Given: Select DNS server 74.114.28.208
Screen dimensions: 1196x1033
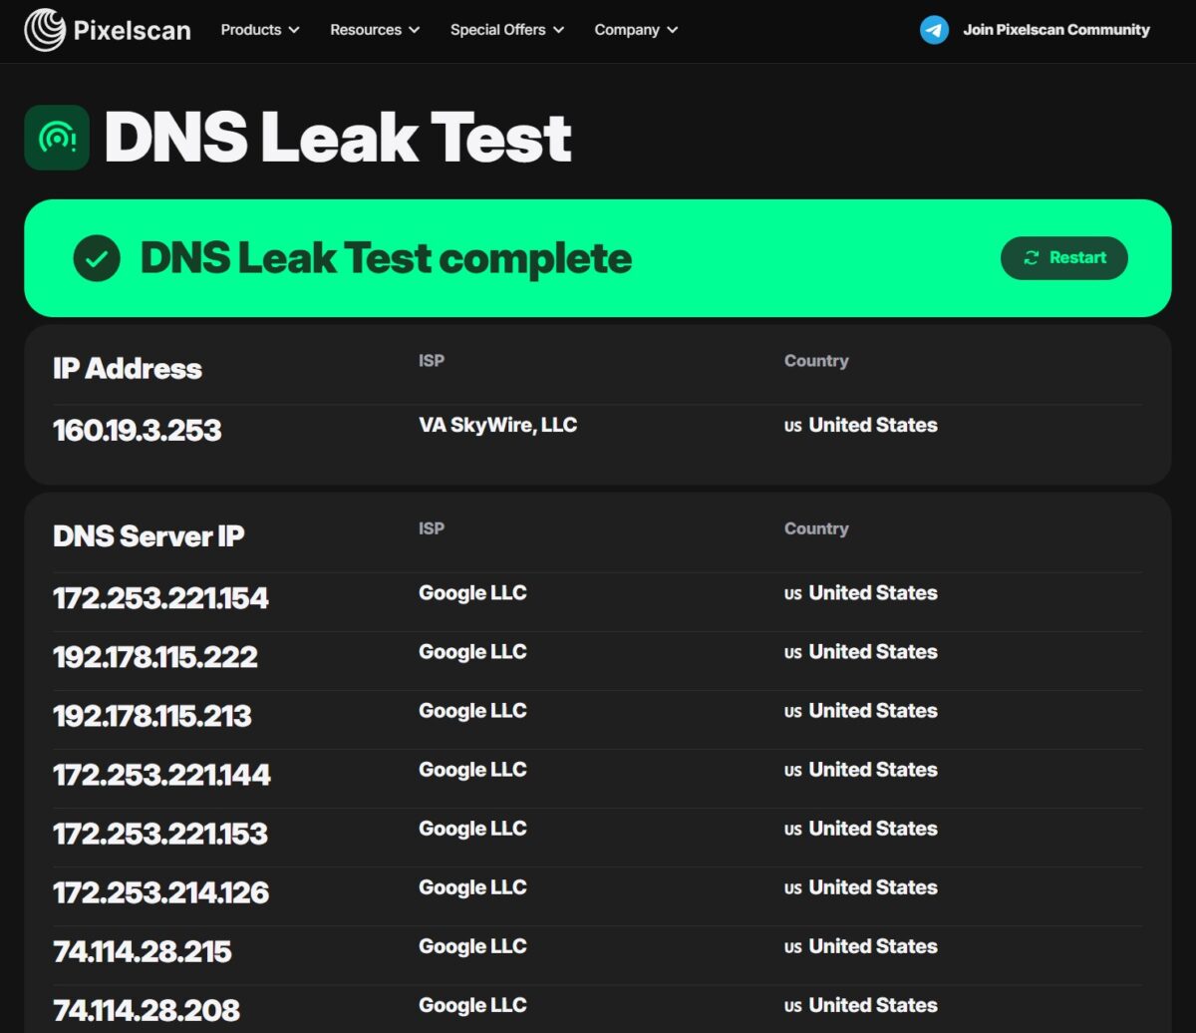Looking at the screenshot, I should (147, 1010).
